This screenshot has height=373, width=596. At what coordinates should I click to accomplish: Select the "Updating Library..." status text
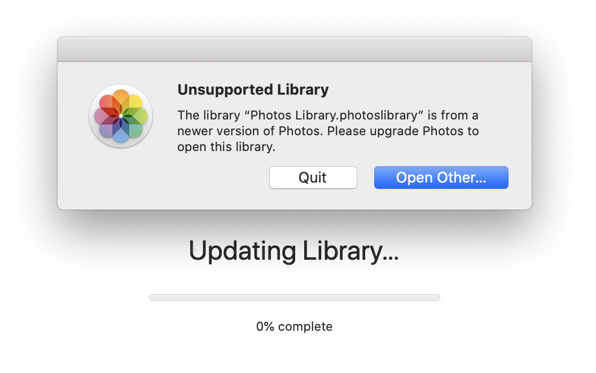pyautogui.click(x=293, y=251)
